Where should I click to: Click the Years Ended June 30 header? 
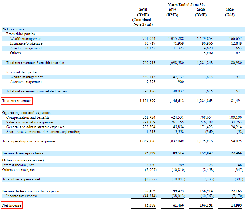186,5
